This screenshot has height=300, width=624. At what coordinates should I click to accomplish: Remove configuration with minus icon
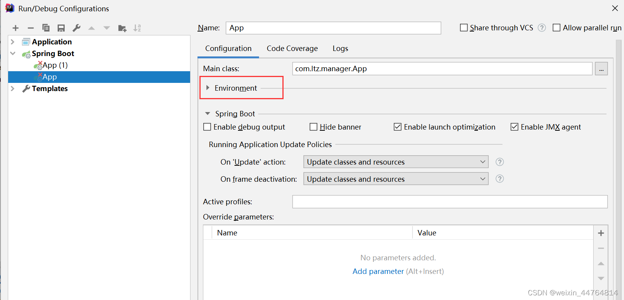click(x=31, y=28)
